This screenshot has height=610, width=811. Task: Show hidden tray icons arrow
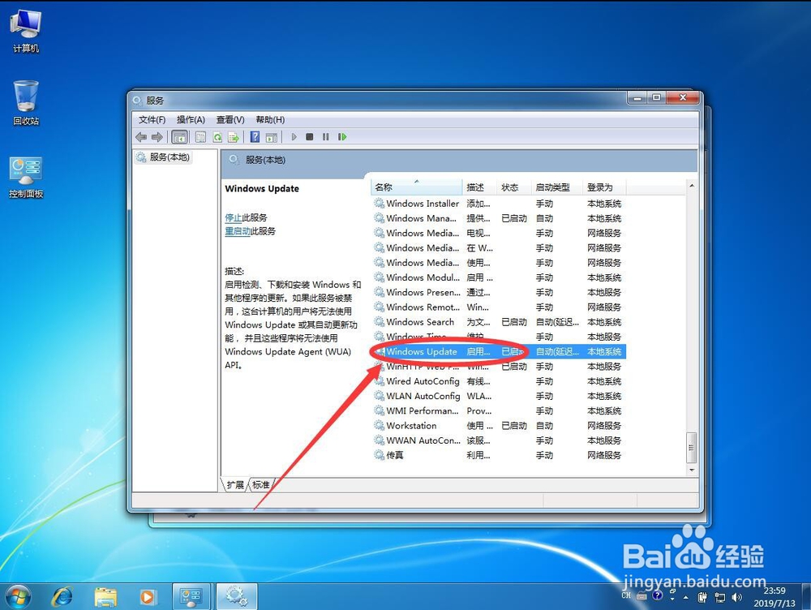tap(686, 598)
